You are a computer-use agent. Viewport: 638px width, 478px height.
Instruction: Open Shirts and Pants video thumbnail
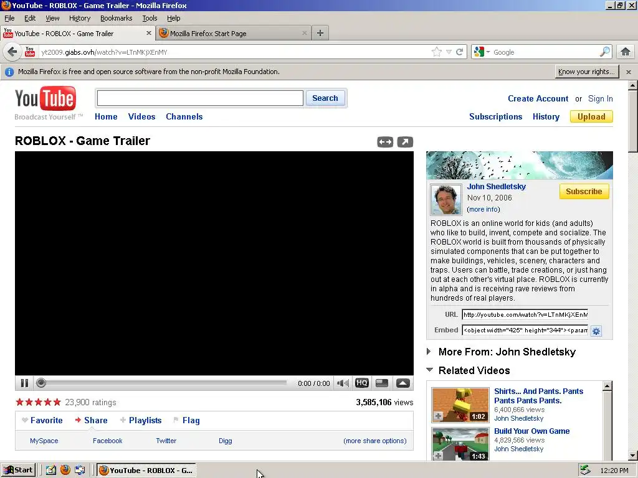(460, 405)
